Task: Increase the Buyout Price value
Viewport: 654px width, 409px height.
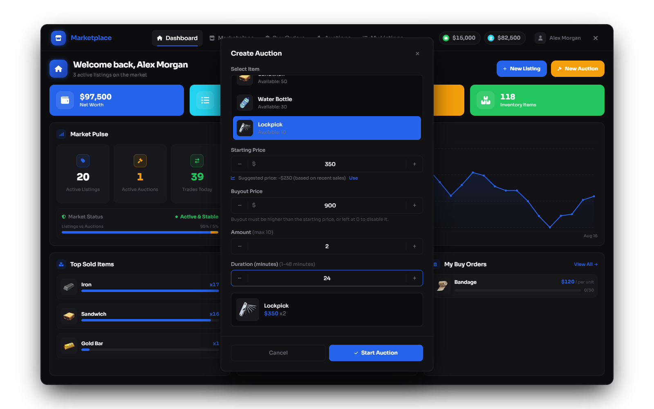Action: pos(414,205)
